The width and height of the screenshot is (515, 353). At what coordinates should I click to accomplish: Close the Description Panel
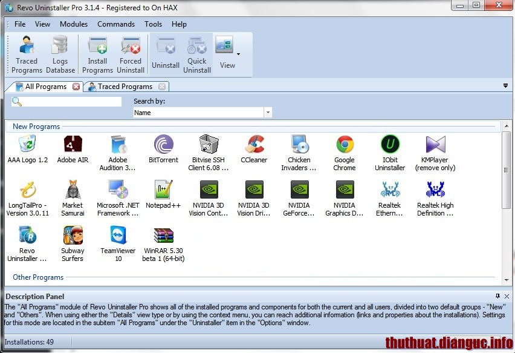(507, 297)
